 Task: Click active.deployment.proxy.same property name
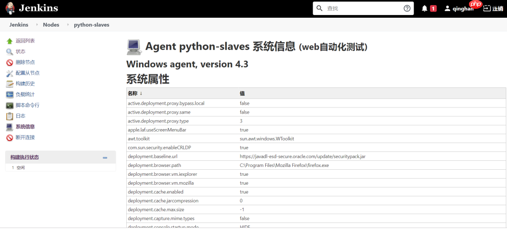tap(159, 112)
